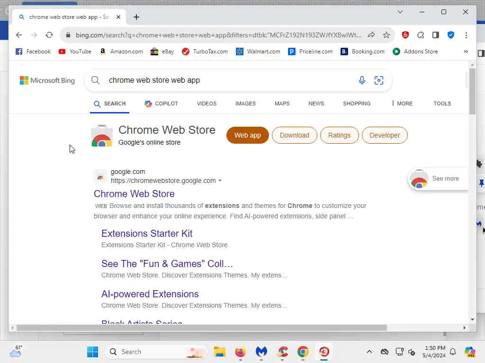
Task: Open the Extensions Starter Kit link
Action: (147, 233)
